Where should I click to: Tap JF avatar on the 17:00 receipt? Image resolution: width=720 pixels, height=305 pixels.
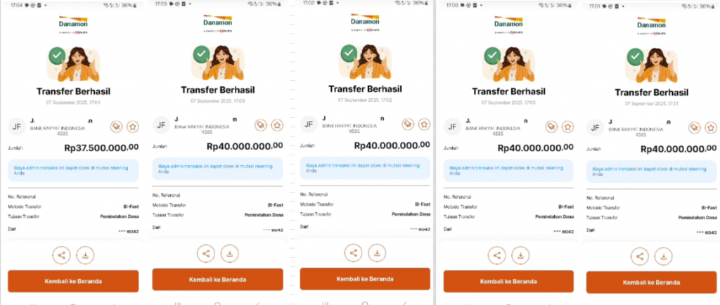click(x=452, y=126)
